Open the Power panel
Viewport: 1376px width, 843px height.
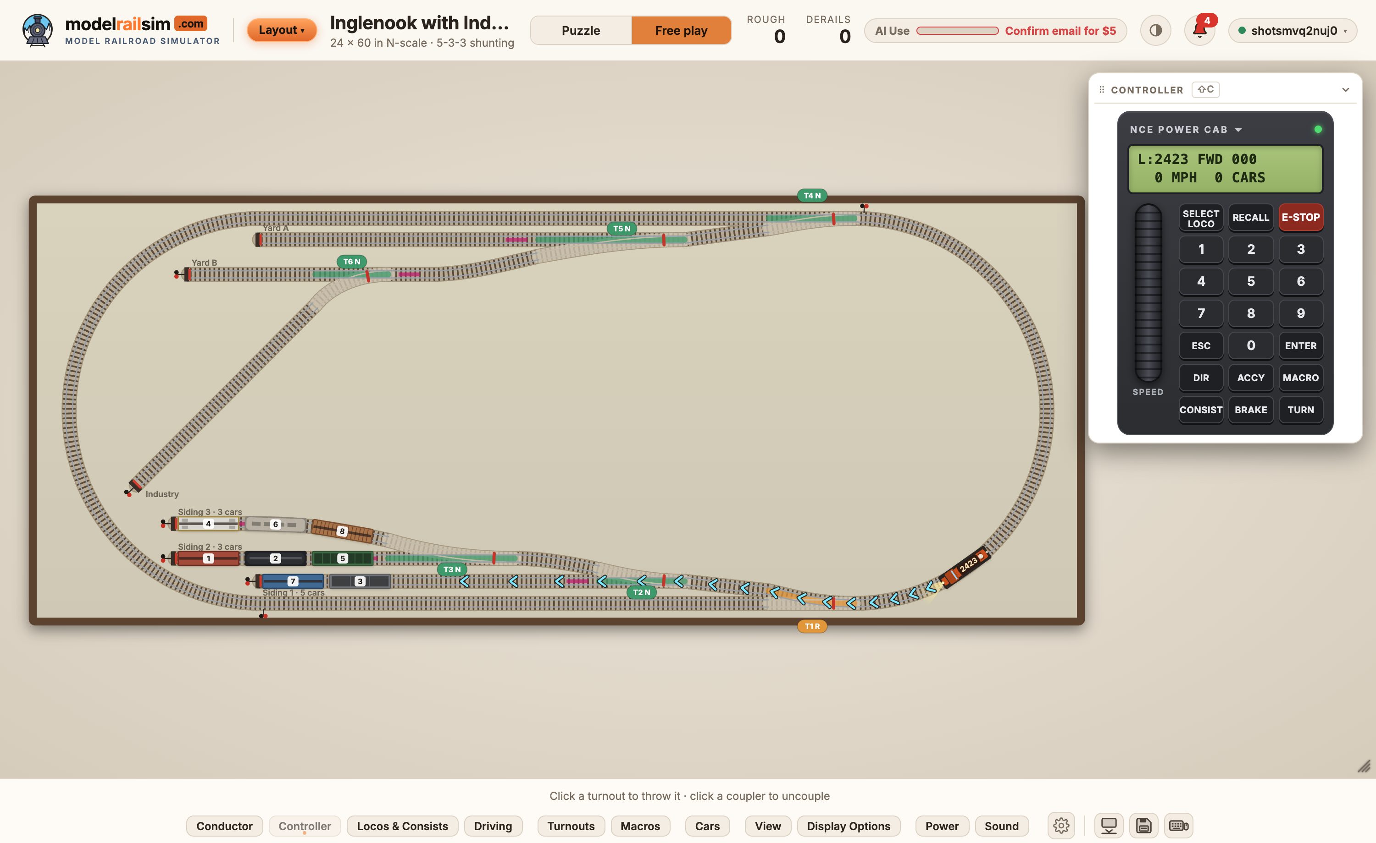tap(942, 826)
